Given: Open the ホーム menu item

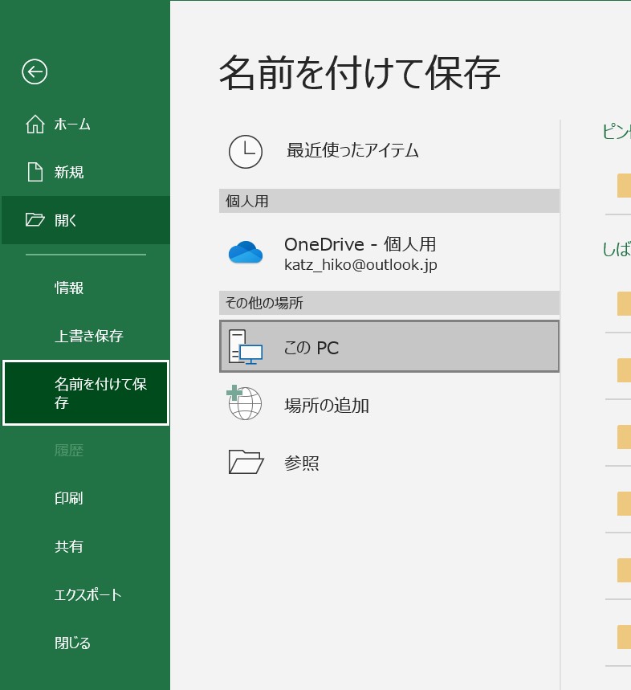Looking at the screenshot, I should click(x=86, y=124).
